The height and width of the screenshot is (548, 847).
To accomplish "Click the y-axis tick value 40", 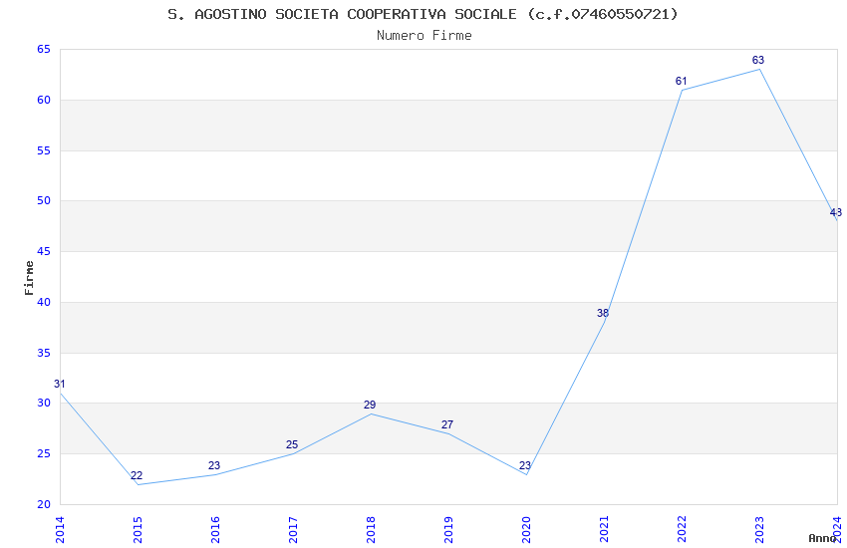I will point(44,302).
